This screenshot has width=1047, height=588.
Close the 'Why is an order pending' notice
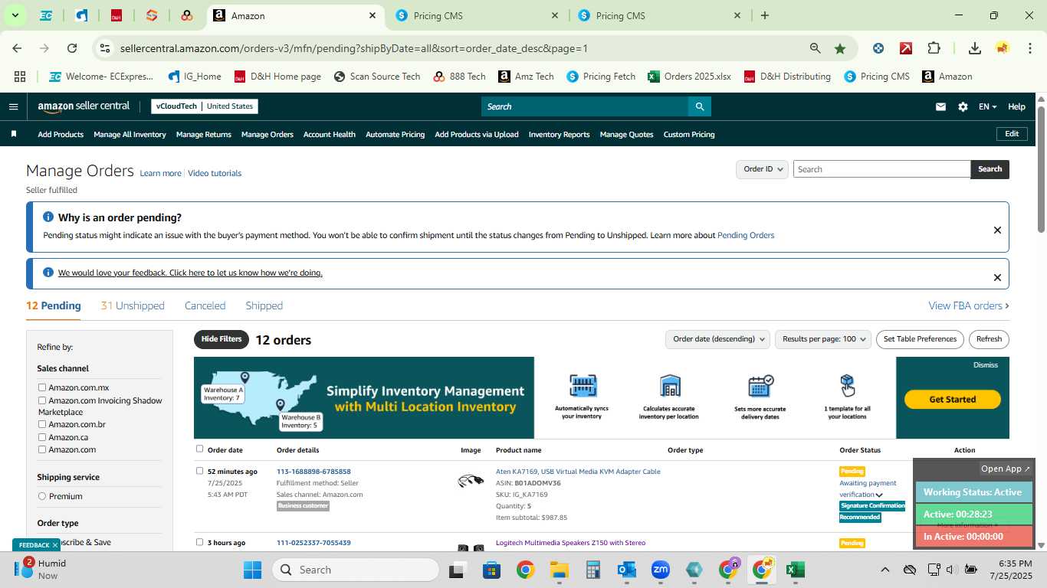(997, 230)
